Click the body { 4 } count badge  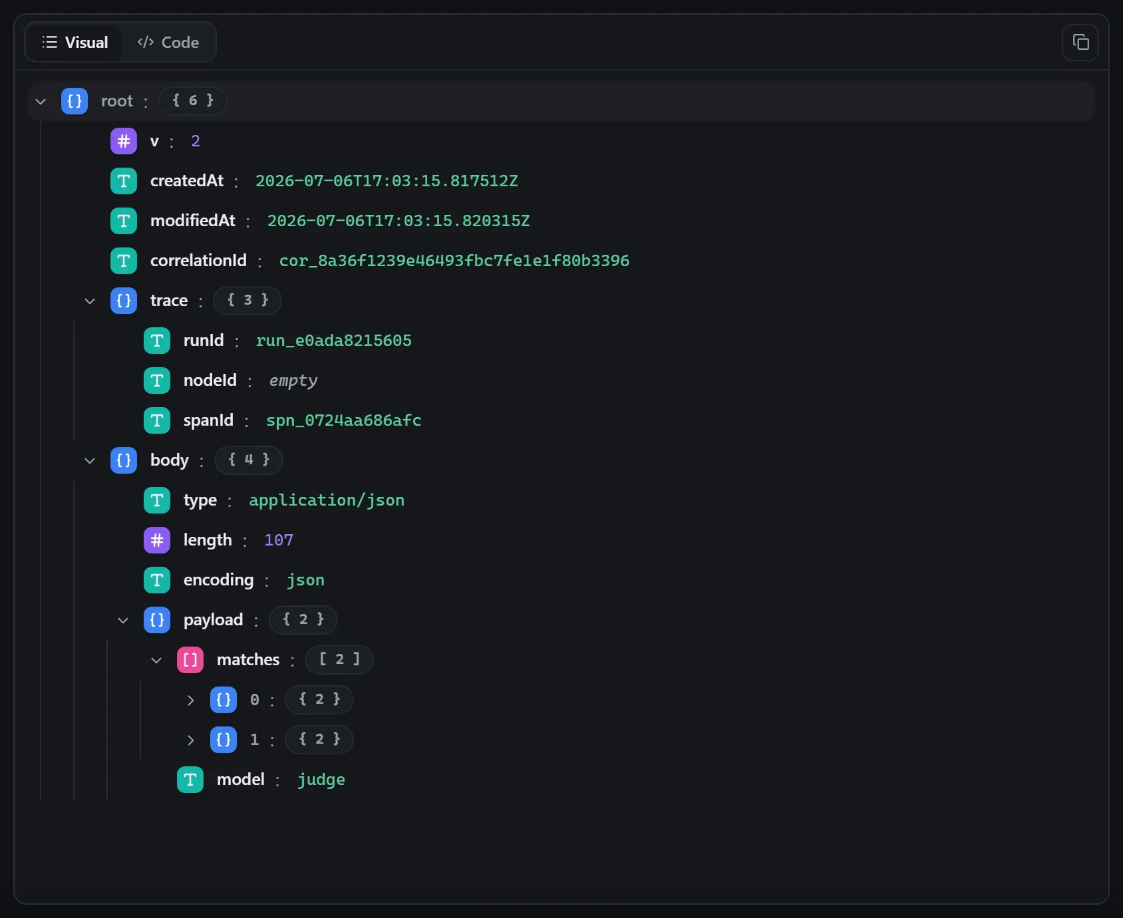click(249, 460)
